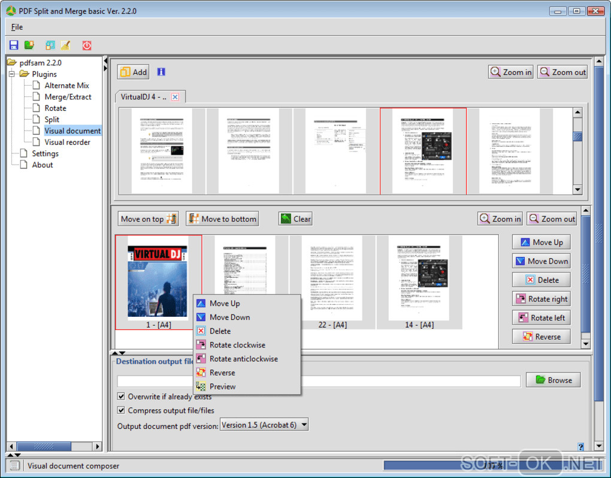Click source thumbnails scrollbar down arrow
Viewport: 611px width, 478px height.
tap(577, 190)
